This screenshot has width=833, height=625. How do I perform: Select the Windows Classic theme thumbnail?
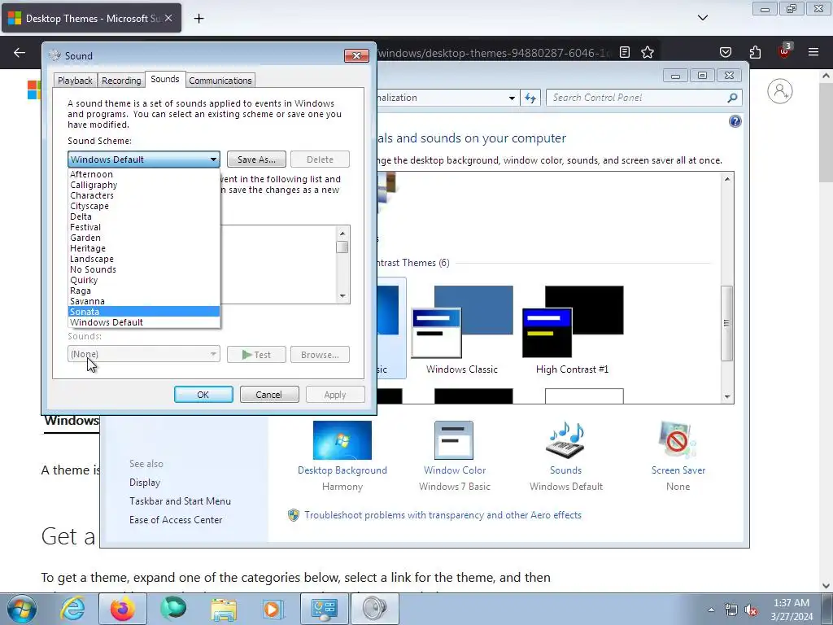click(462, 322)
